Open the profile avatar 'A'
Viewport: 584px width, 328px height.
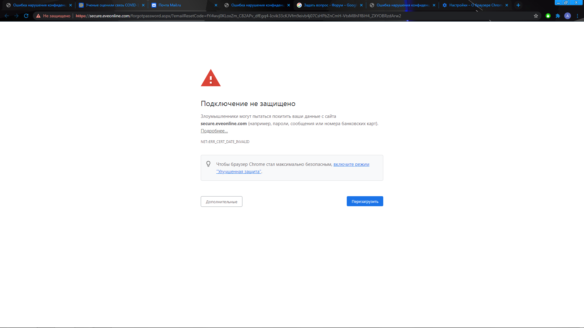568,16
